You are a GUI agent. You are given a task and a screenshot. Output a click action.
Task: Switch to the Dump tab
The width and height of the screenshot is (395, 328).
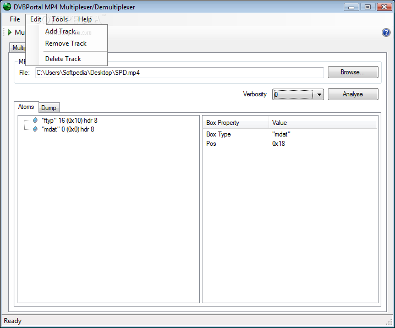coord(49,108)
